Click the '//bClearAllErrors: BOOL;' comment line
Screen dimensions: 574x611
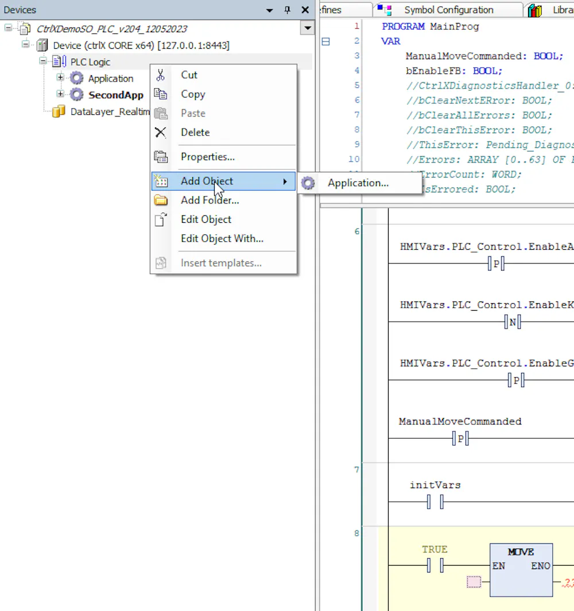(479, 115)
